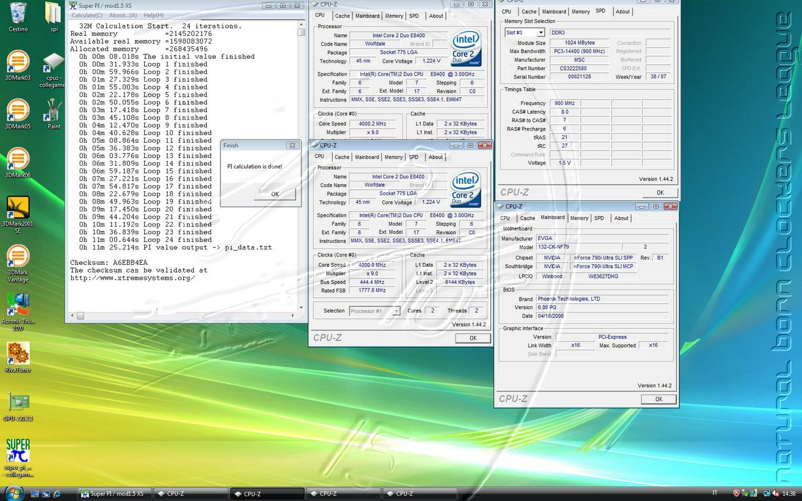Launch Internet Explorer from quick launch

[x=57, y=494]
